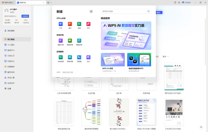Open the window tile icon in title bar

pyautogui.click(x=175, y=3)
